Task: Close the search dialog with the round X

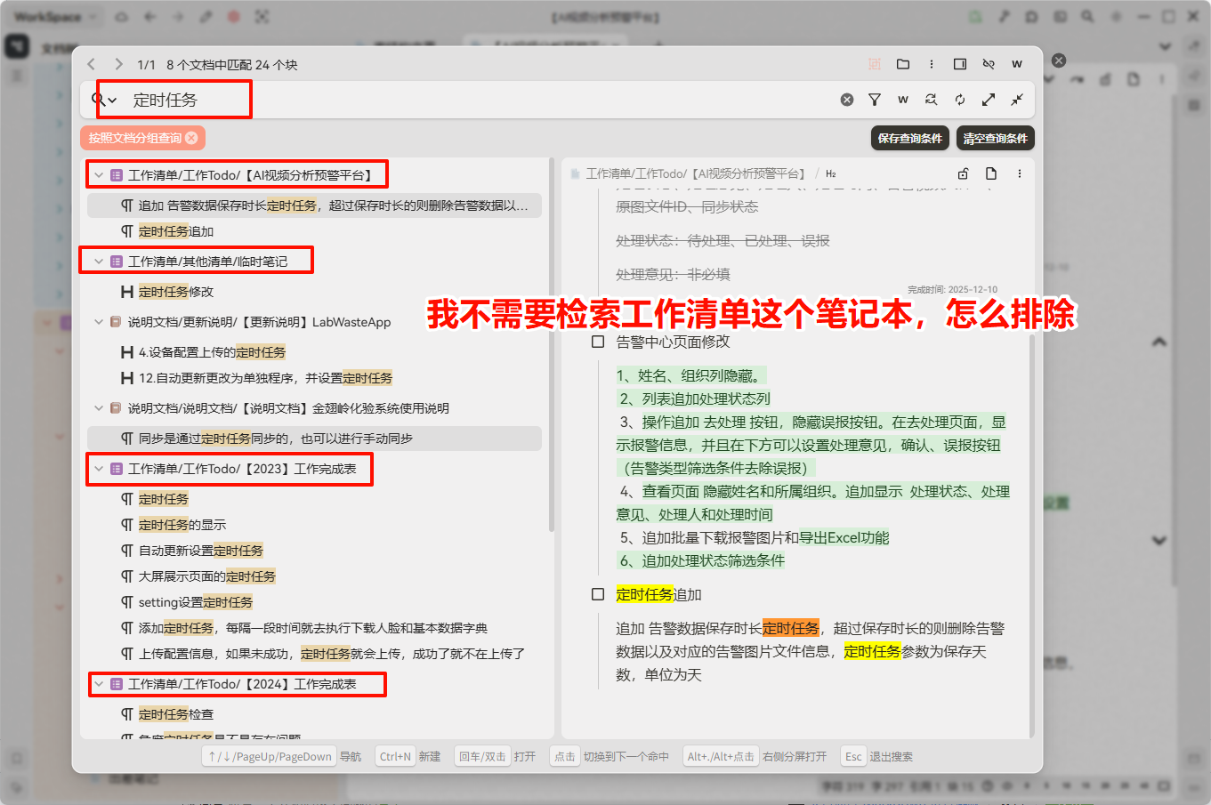Action: point(1059,60)
